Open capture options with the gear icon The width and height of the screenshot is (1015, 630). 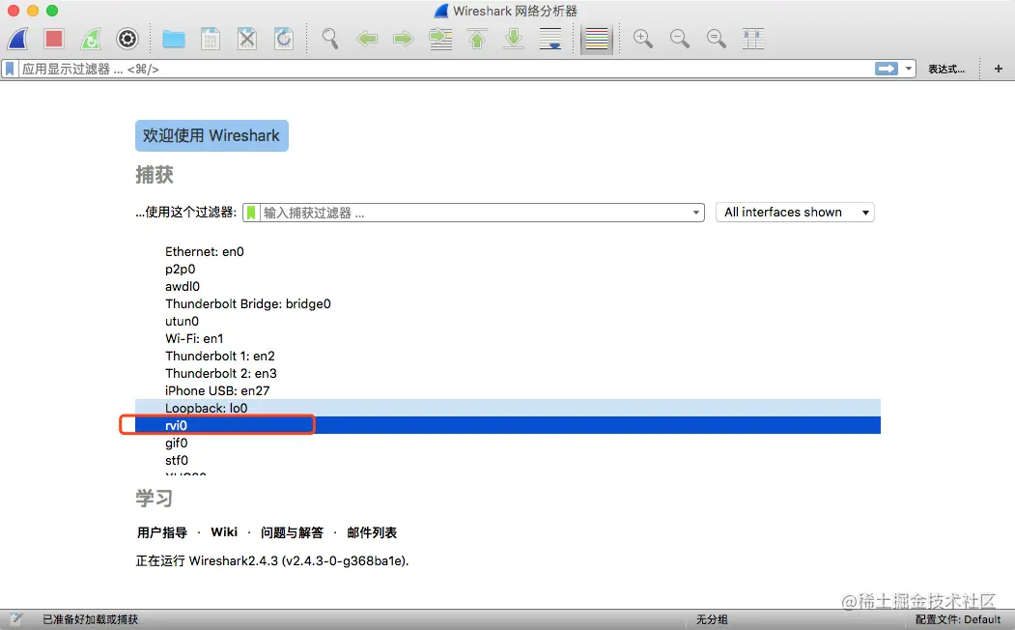[127, 39]
